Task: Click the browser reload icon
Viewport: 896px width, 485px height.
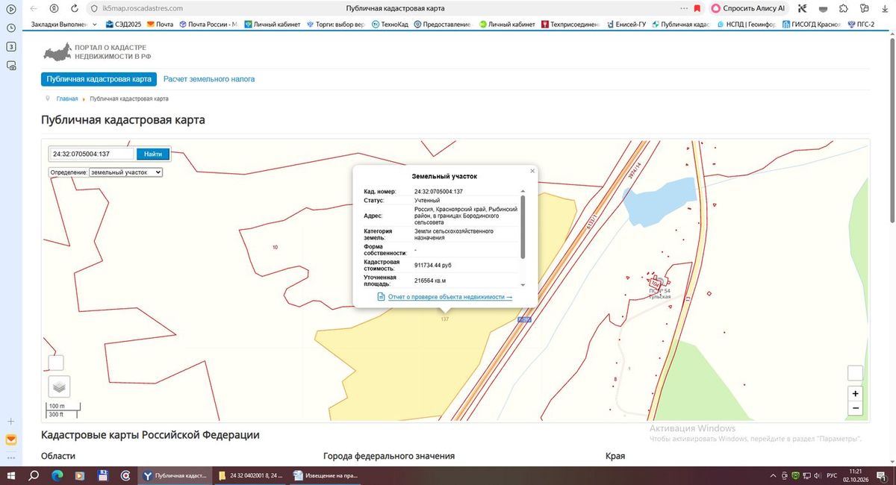Action: [75, 8]
